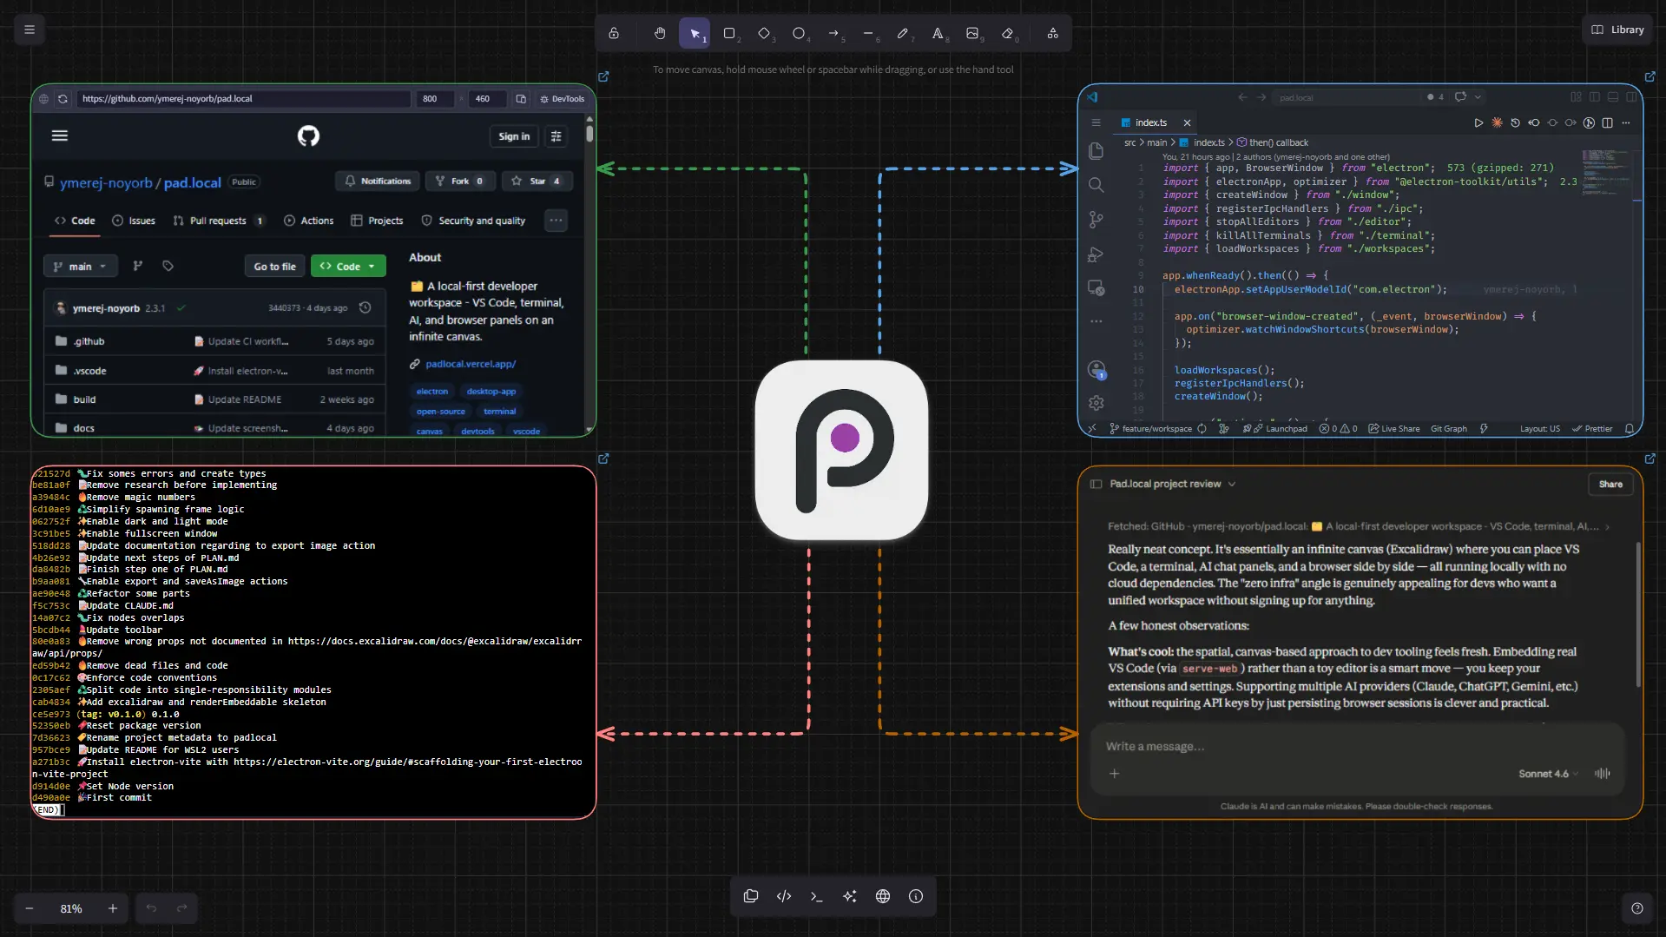Image resolution: width=1666 pixels, height=937 pixels.
Task: Expand the fetched GitHub source chevron
Action: [x=1608, y=527]
